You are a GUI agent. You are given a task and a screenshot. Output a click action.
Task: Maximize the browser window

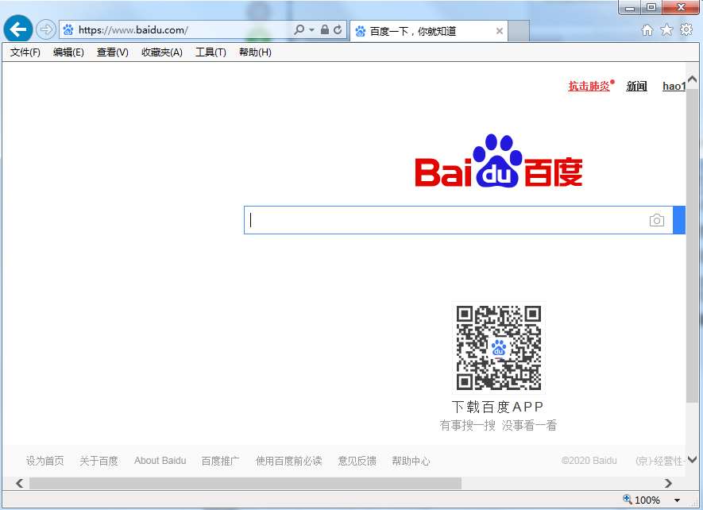coord(651,7)
